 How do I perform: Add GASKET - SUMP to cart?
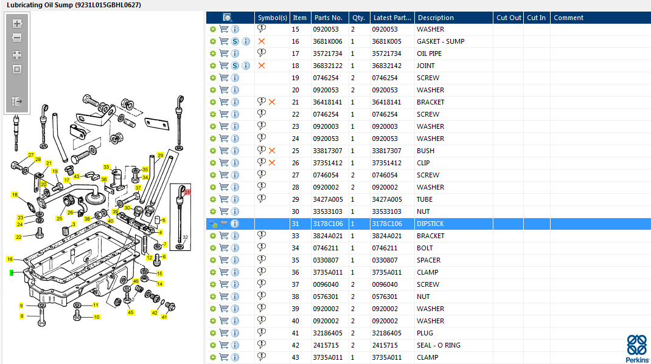[224, 41]
